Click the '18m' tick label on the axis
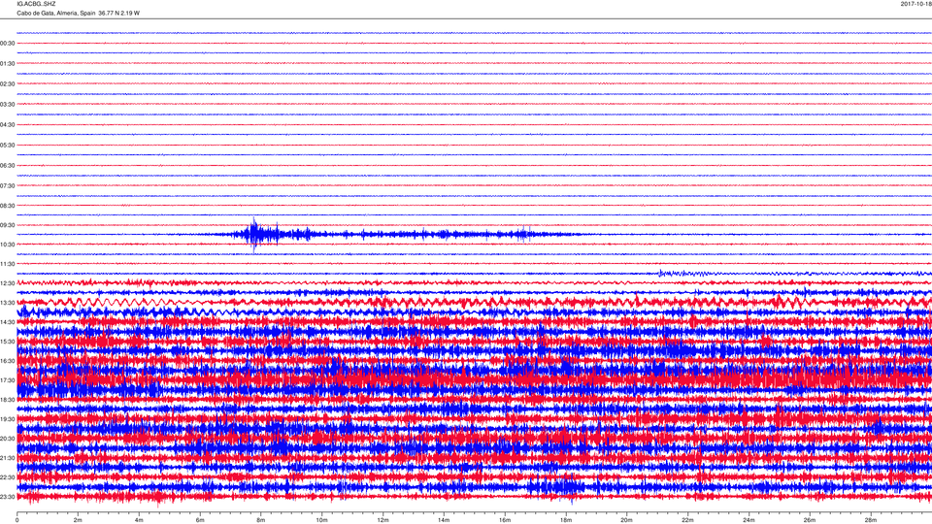Image resolution: width=932 pixels, height=524 pixels. click(566, 520)
